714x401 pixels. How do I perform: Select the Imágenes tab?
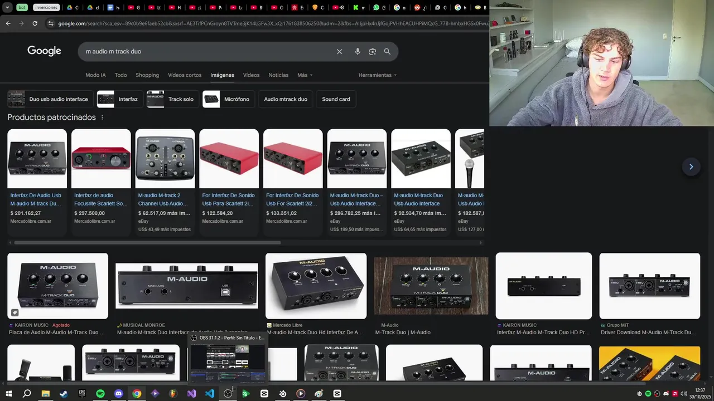pos(222,75)
